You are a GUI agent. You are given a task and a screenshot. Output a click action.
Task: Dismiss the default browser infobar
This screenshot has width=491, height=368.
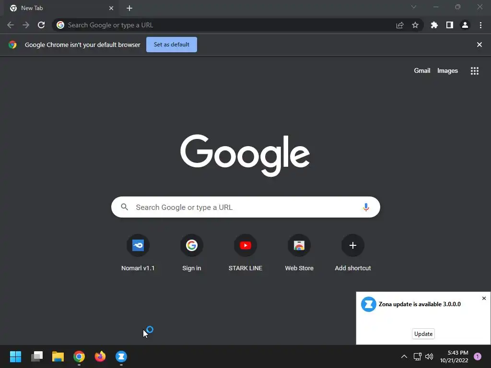(x=479, y=45)
